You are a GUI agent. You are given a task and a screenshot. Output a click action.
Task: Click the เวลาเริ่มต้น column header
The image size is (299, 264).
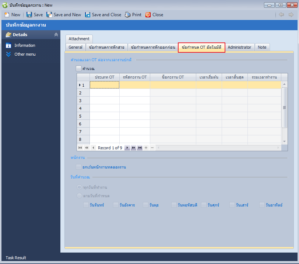coord(209,77)
